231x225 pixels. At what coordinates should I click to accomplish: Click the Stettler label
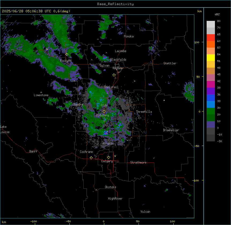[x=170, y=63]
